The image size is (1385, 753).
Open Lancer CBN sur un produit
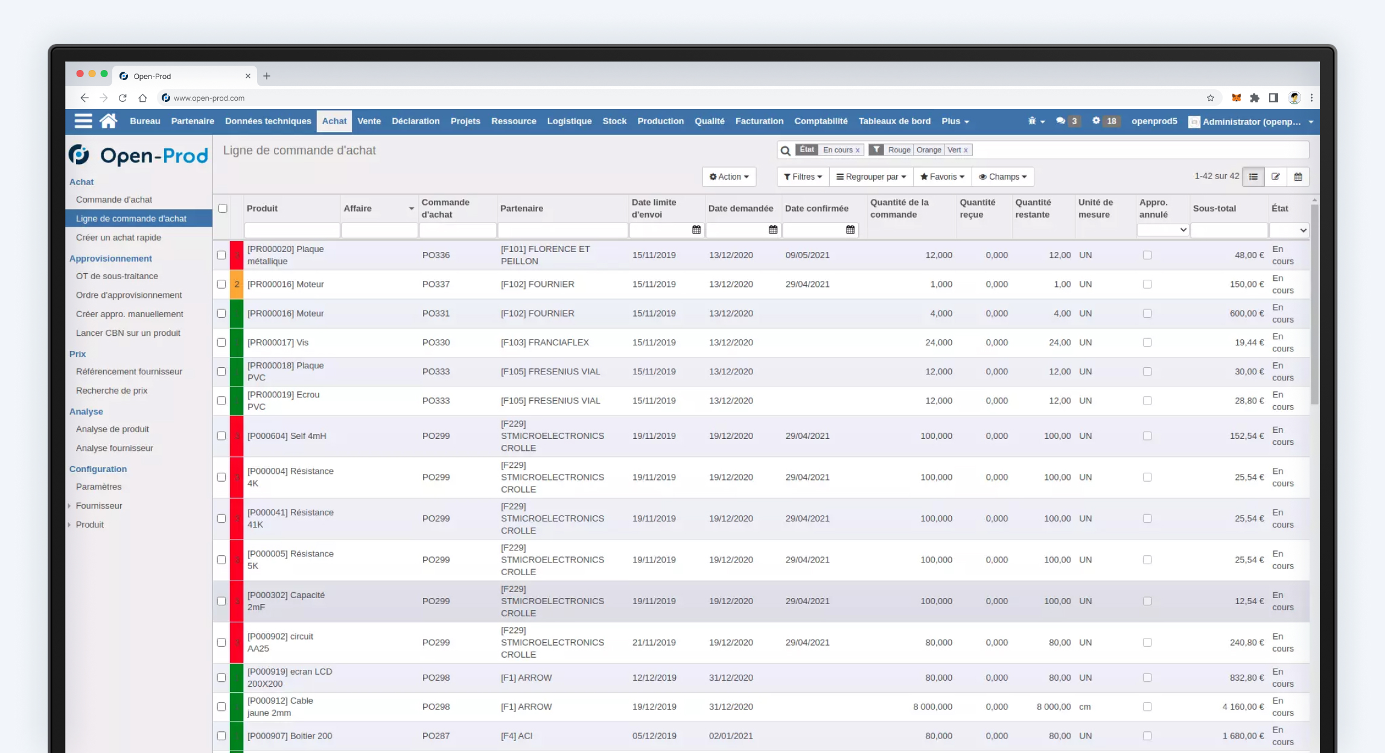point(128,333)
